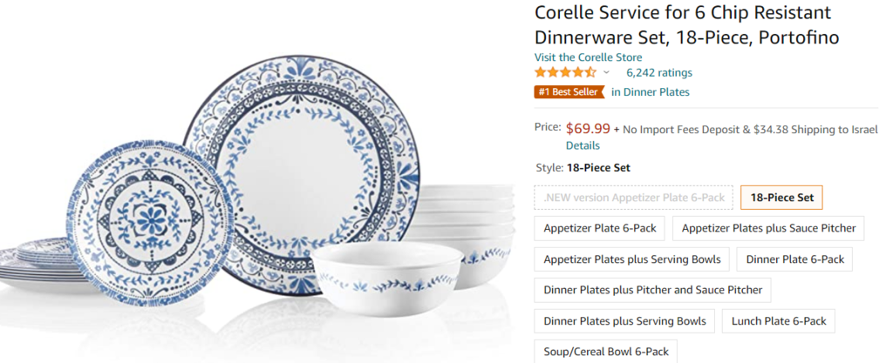The width and height of the screenshot is (893, 363).
Task: Open the shipping Details link
Action: click(583, 145)
